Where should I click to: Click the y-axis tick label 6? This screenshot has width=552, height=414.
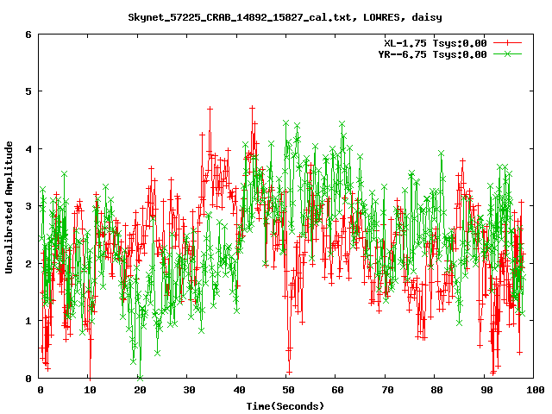(x=28, y=34)
